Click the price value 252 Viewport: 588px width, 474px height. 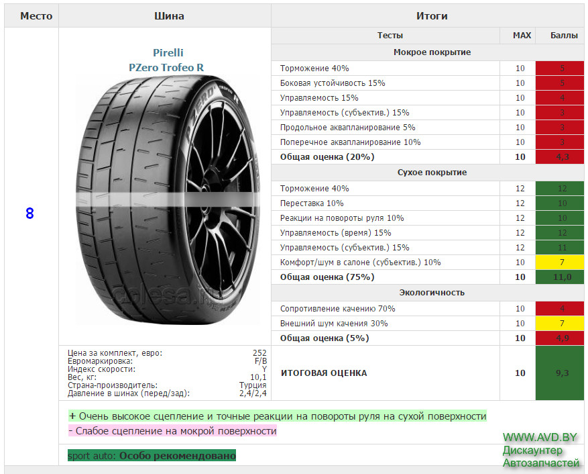click(x=259, y=353)
